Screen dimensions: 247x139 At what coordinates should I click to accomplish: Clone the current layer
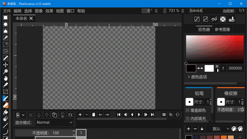pos(54,115)
